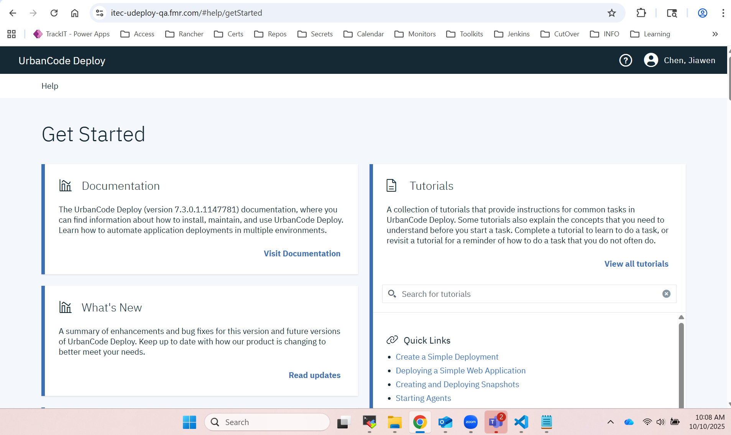Open the Chrome three-dot menu
Viewport: 731px width, 435px height.
point(723,13)
